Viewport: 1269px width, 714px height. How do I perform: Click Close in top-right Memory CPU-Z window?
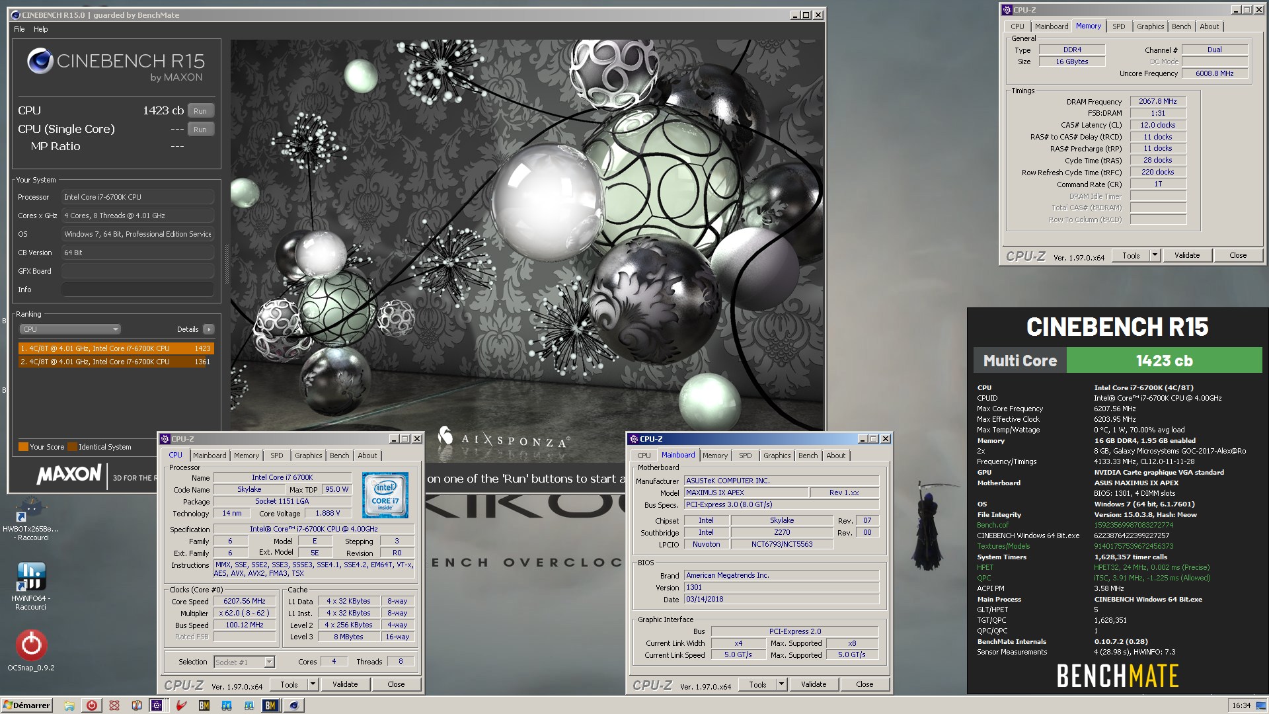[1238, 255]
